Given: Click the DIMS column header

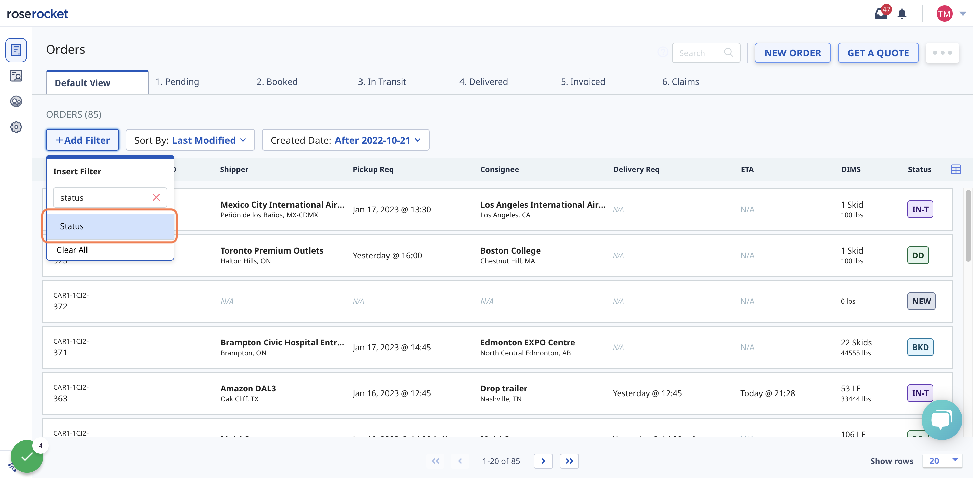Looking at the screenshot, I should (x=851, y=169).
